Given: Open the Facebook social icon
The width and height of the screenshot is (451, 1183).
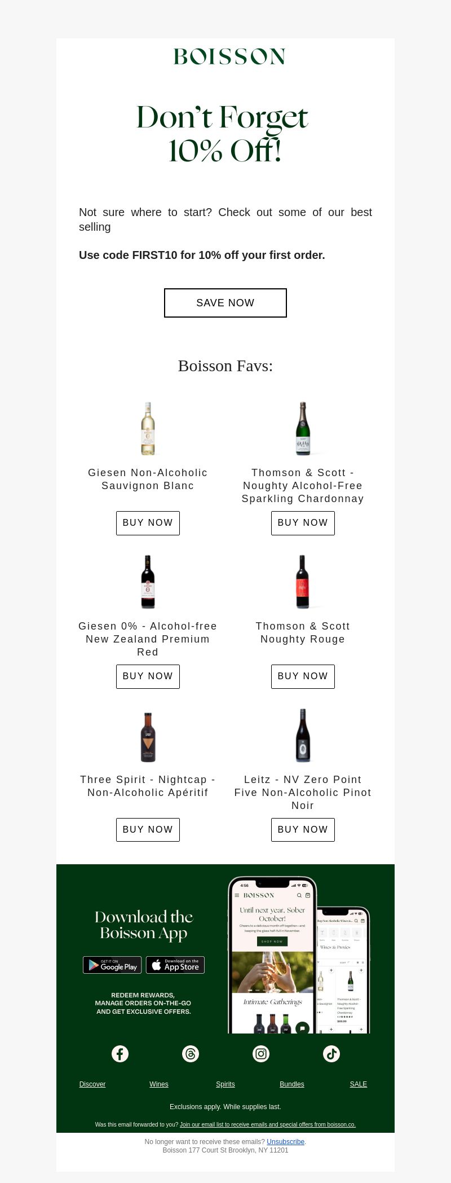Looking at the screenshot, I should pos(120,1054).
